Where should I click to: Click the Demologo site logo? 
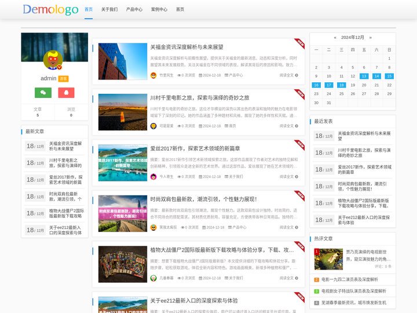pos(50,10)
